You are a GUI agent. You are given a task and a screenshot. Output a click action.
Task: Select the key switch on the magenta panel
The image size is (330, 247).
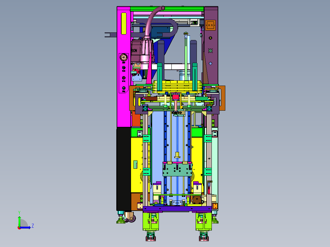coord(124,57)
